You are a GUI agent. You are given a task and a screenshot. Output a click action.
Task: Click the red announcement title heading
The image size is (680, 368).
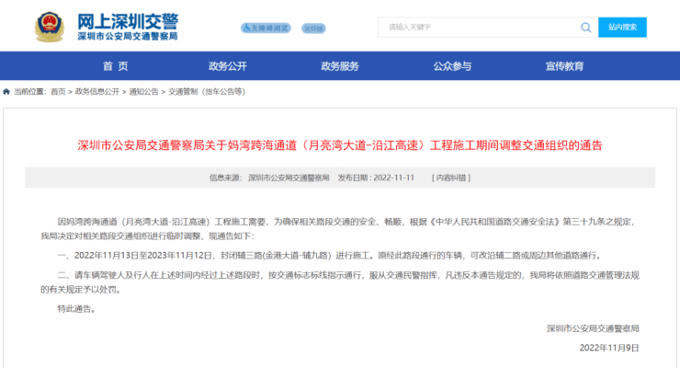pos(339,145)
